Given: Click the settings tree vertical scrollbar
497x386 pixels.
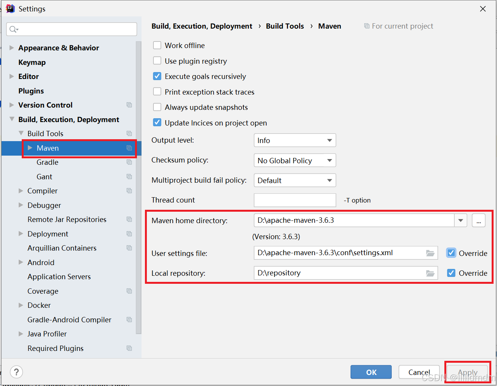Looking at the screenshot, I should point(138,187).
